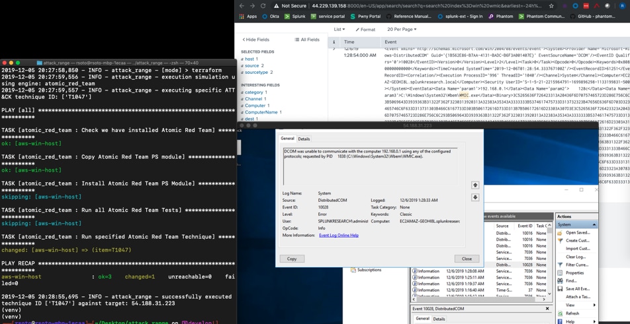The height and width of the screenshot is (324, 630).
Task: Select the source field
Action: click(x=252, y=66)
